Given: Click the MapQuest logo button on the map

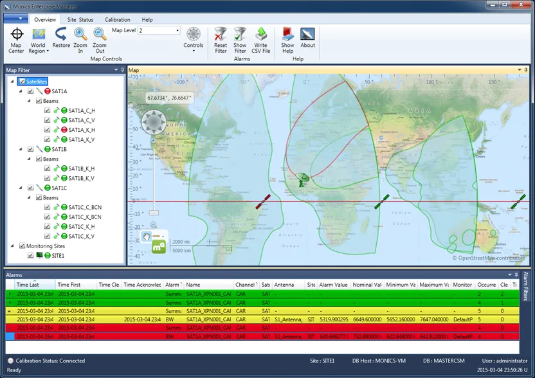Looking at the screenshot, I should point(159,247).
